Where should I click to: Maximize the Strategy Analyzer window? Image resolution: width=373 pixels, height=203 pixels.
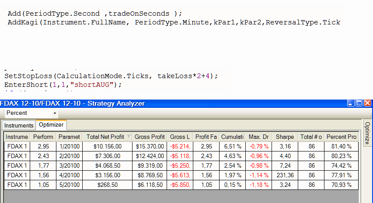click(x=359, y=103)
